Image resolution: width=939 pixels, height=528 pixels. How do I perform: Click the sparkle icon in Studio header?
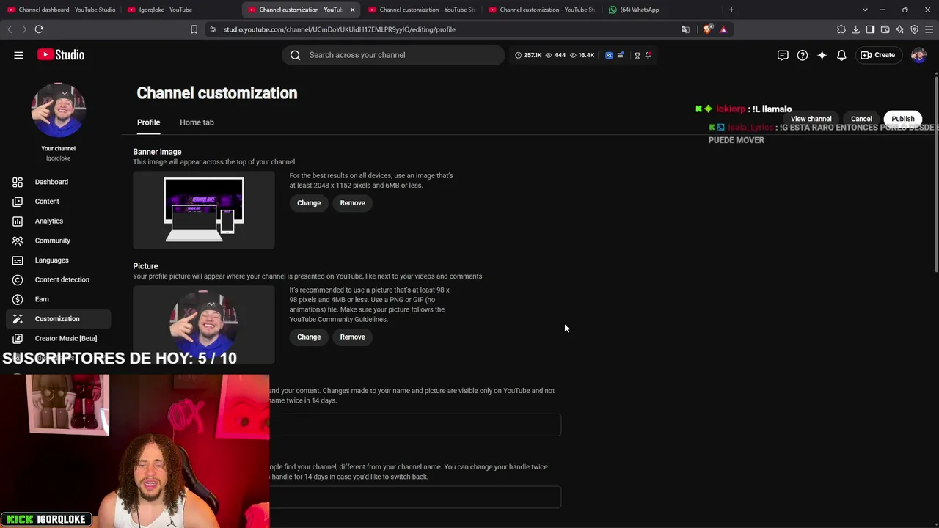pos(822,55)
